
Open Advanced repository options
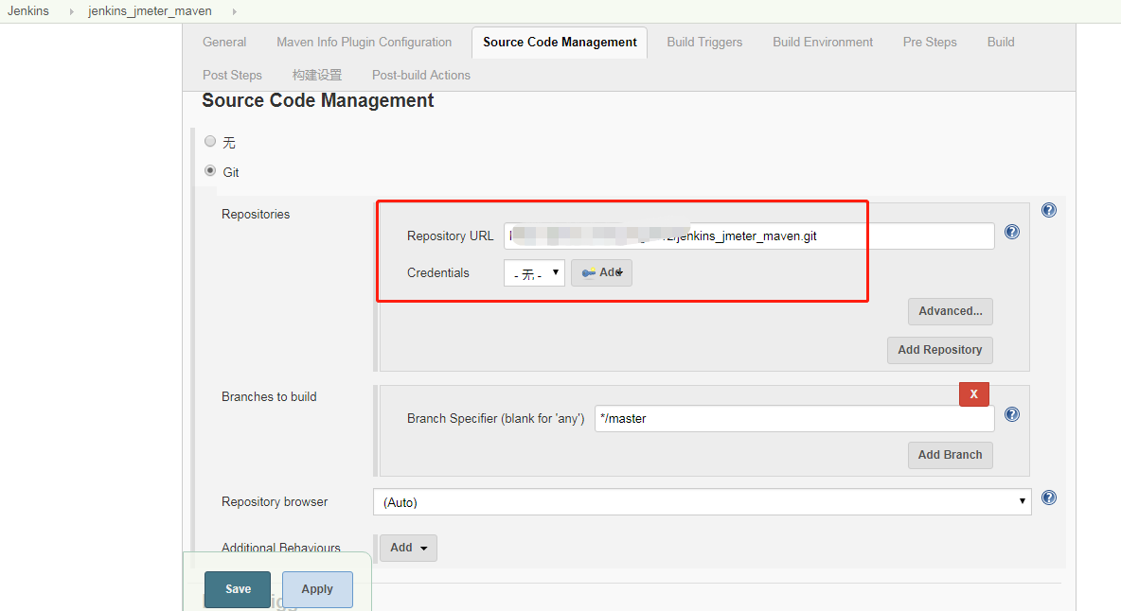[950, 311]
